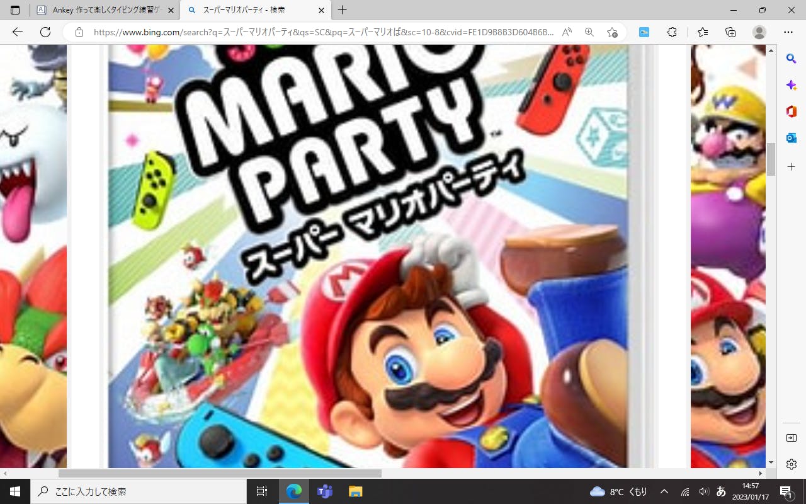806x504 pixels.
Task: Open a new tab with plus button
Action: tap(342, 10)
